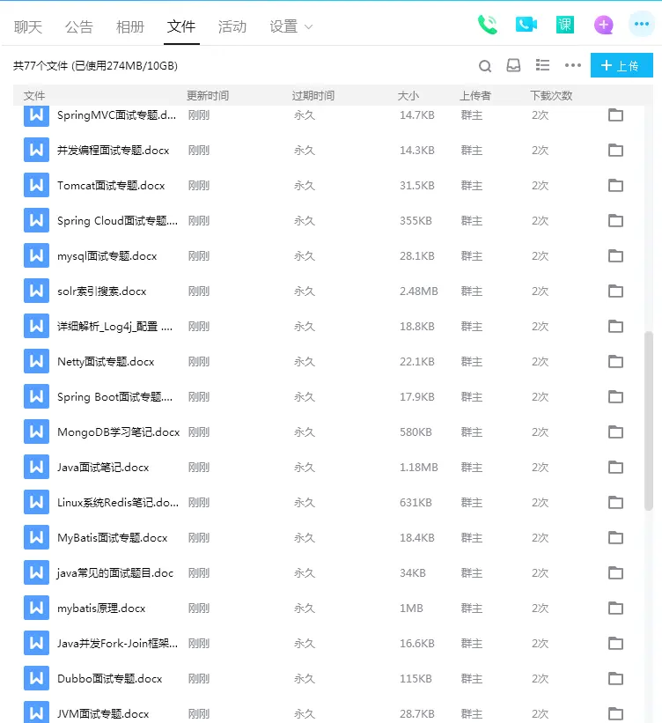Sort by 下载次数 column header
This screenshot has height=723, width=662.
pos(551,95)
